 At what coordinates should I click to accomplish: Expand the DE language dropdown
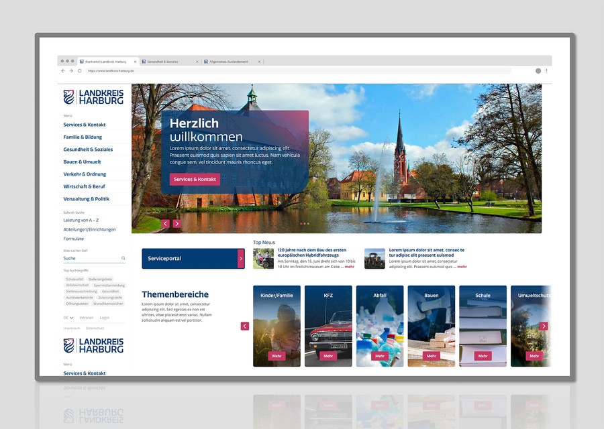[x=68, y=318]
